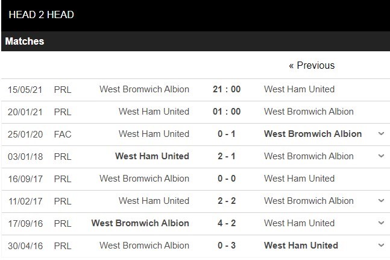The image size is (390, 260).
Task: Open West Bromwich Albion in the 15/05/21 row
Action: [x=144, y=89]
